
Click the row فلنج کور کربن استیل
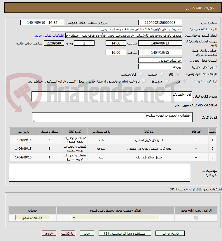pyautogui.click(x=113, y=140)
